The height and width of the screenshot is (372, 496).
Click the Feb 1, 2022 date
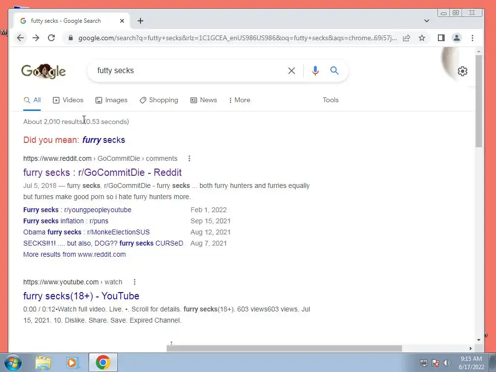[208, 210]
